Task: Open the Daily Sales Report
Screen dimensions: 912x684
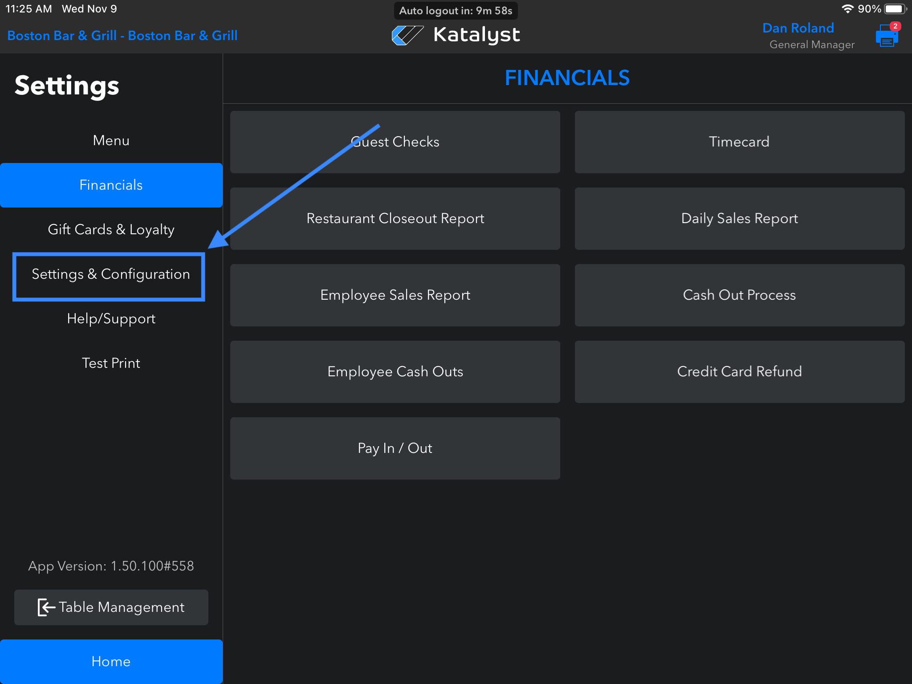Action: [739, 219]
